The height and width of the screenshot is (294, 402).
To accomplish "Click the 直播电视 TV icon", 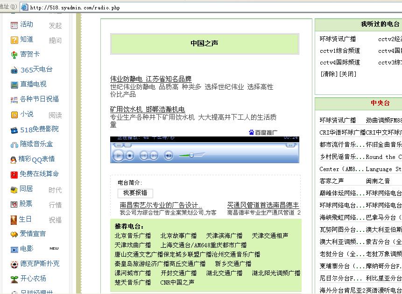I will point(14,85).
